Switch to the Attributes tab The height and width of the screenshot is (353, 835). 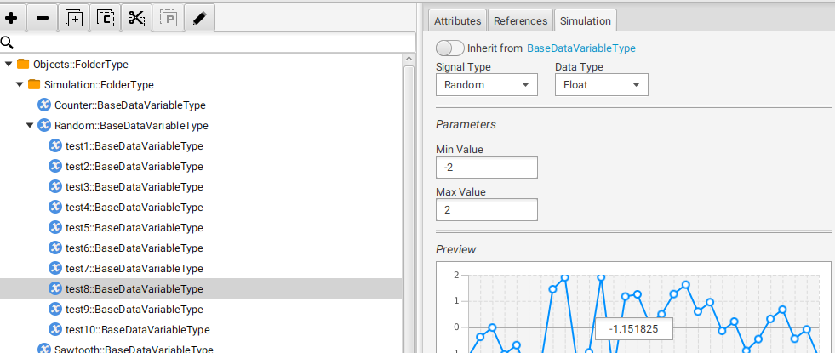[457, 20]
